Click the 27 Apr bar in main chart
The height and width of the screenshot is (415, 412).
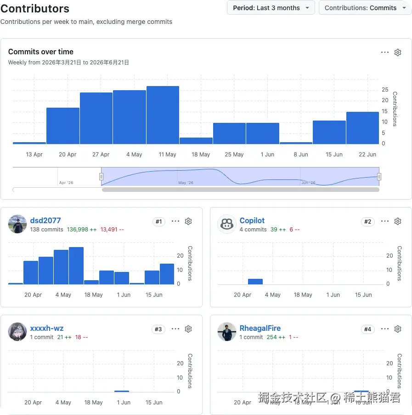96,118
